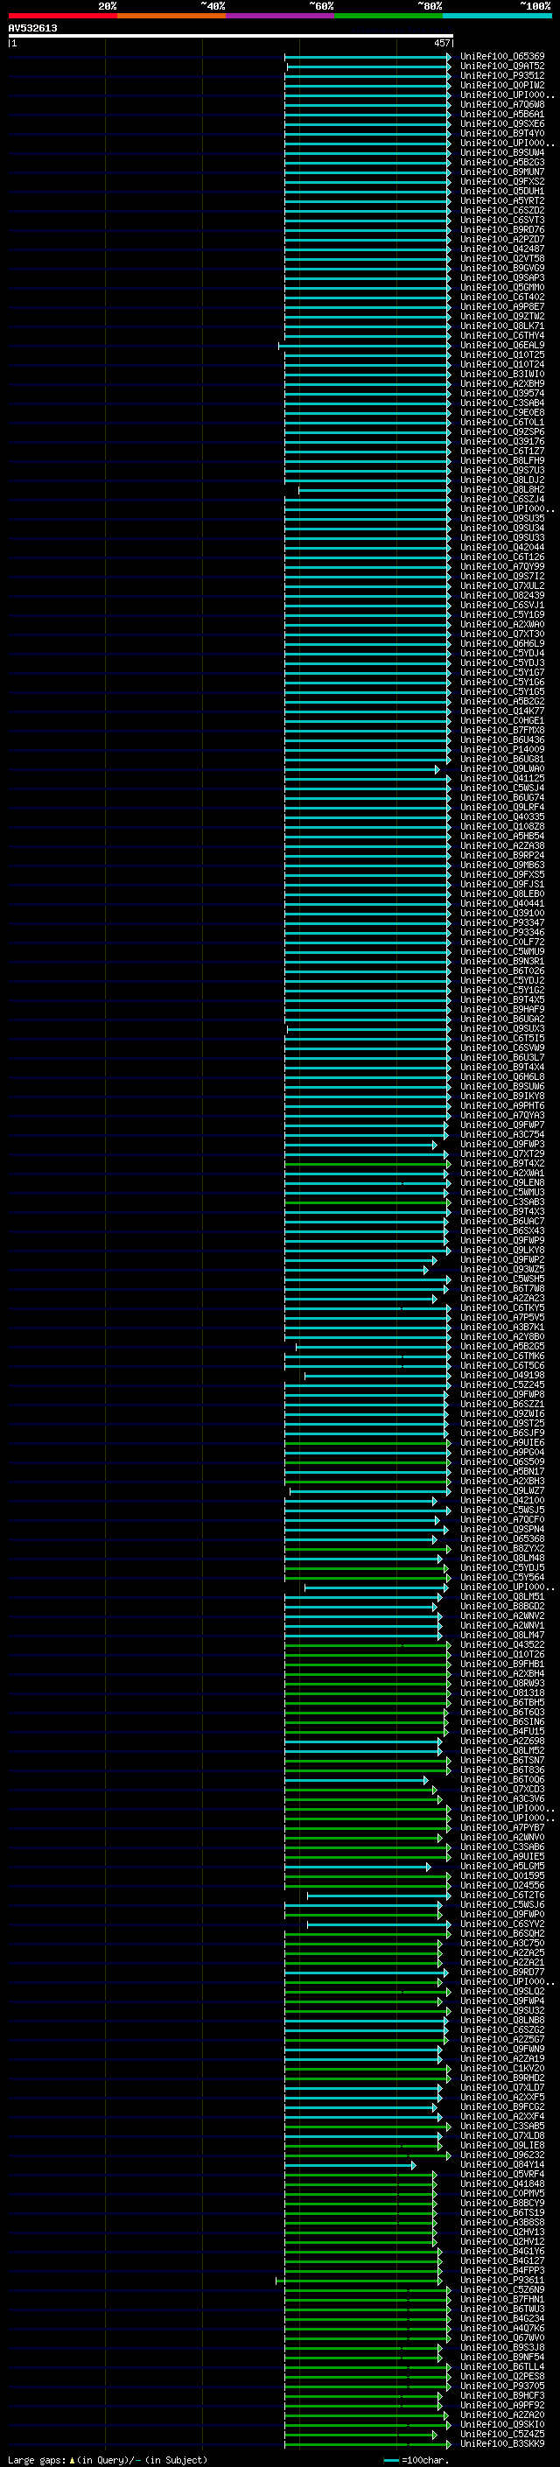Select the UniRef100_C6TKY5 label
Screen dimensions: 560x2467
pos(502,1308)
